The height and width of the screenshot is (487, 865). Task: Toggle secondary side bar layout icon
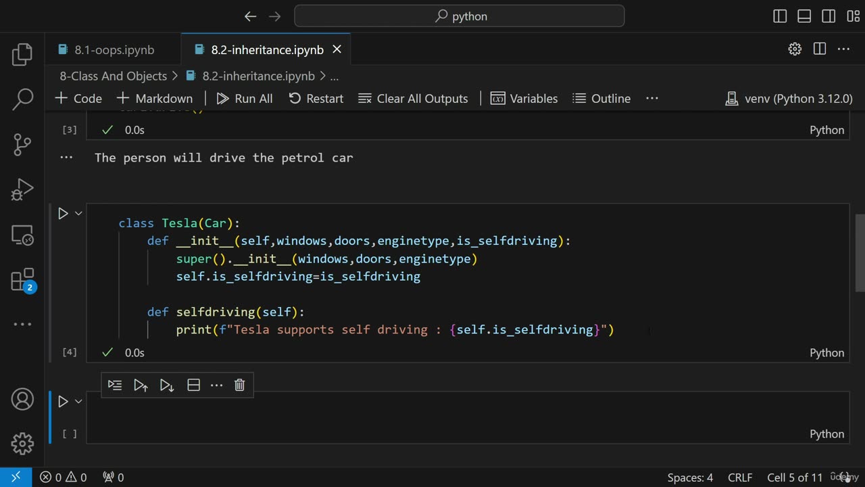pyautogui.click(x=829, y=16)
